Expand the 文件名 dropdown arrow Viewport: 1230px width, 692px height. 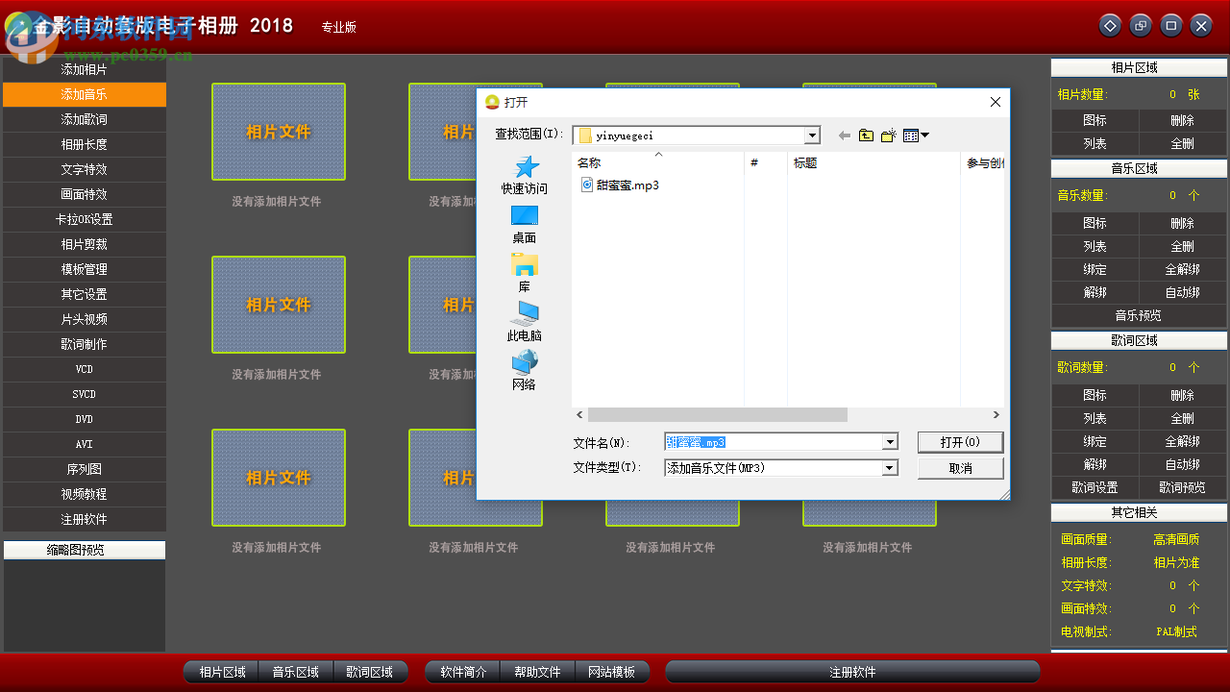pos(890,442)
